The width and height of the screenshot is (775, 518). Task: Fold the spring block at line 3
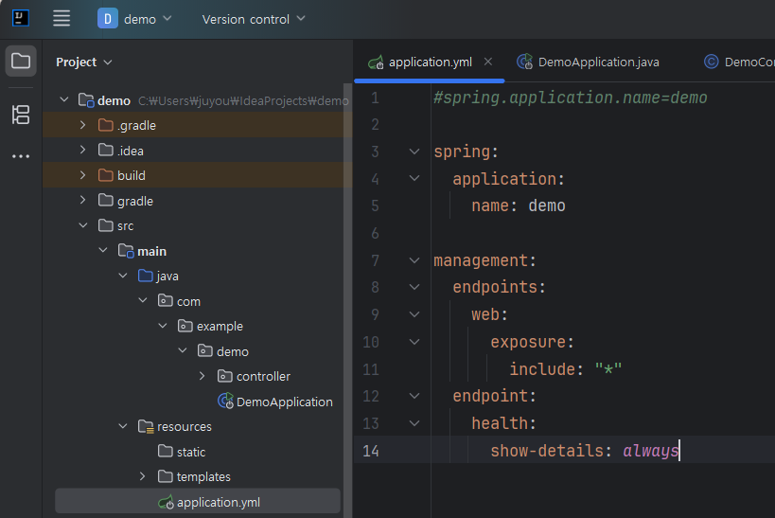click(x=414, y=152)
